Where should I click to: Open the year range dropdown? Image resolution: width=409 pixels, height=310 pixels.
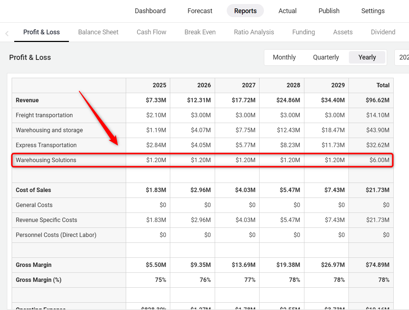click(402, 57)
